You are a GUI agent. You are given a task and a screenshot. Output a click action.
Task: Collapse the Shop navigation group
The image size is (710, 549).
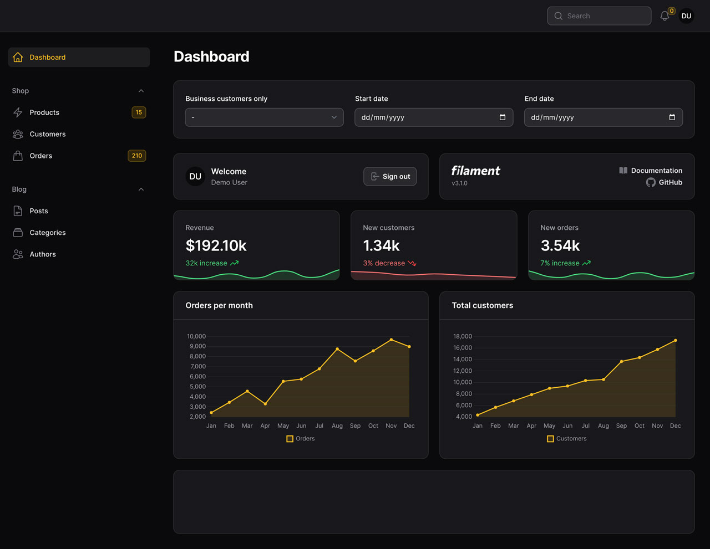pyautogui.click(x=141, y=91)
